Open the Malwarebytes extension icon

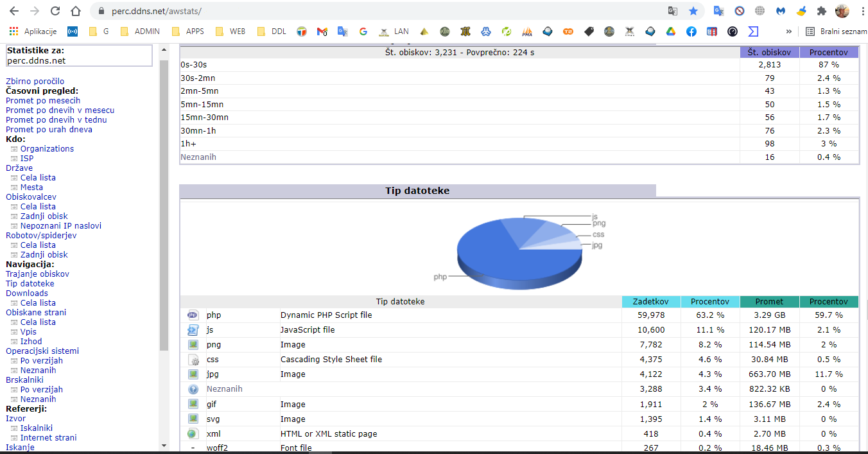tap(781, 11)
